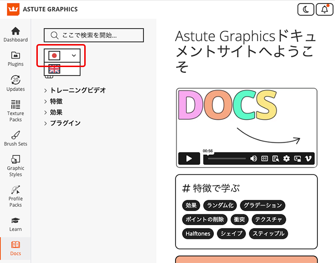Click the Vimeo logo on the player
The width and height of the screenshot is (335, 263).
coord(308,159)
